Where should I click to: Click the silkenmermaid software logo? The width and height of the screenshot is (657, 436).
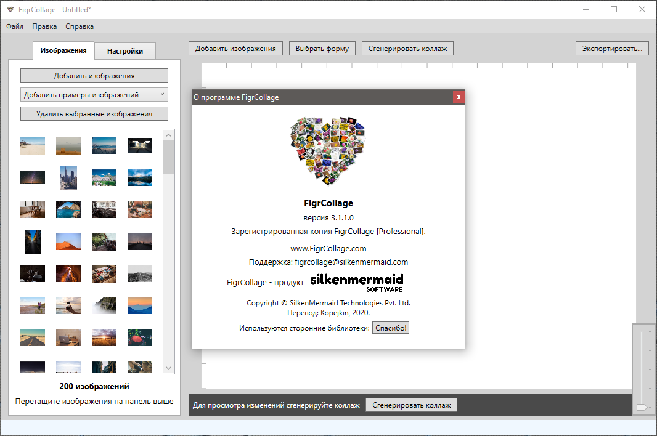[x=356, y=283]
